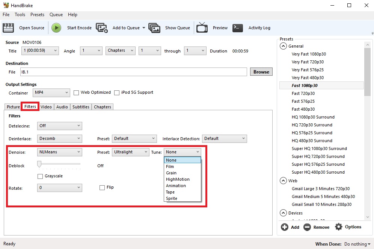Open the File menu

[6, 15]
